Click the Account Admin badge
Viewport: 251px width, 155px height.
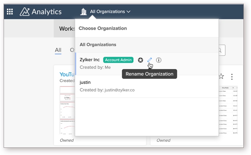pos(118,60)
